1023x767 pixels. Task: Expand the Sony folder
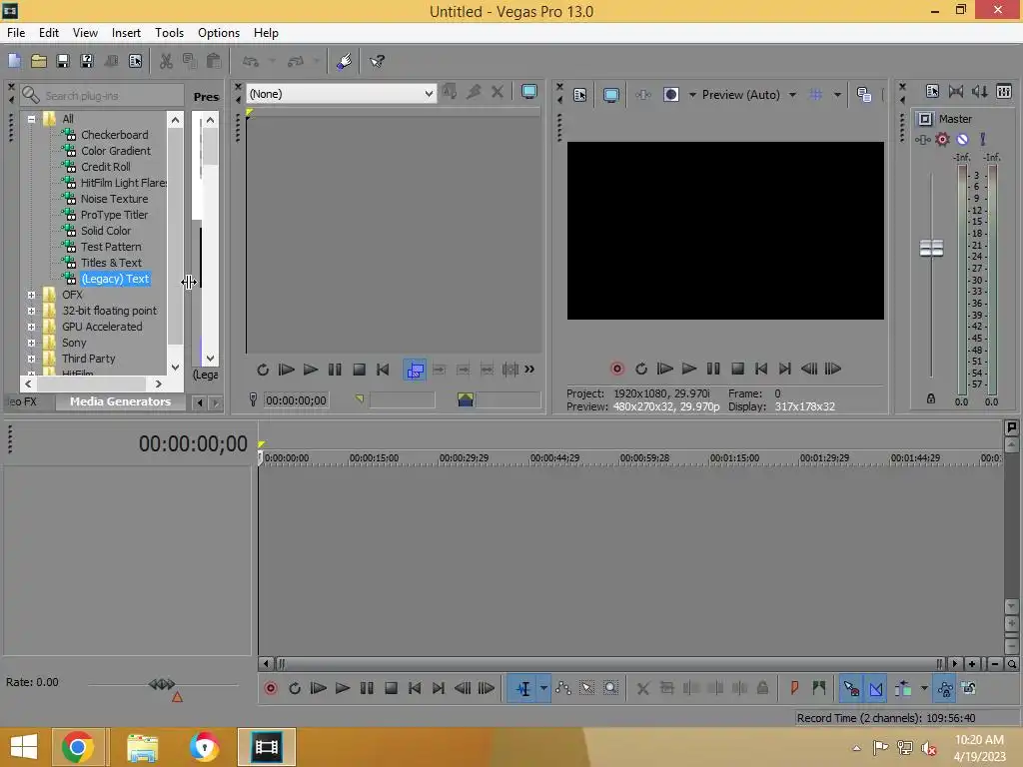31,343
